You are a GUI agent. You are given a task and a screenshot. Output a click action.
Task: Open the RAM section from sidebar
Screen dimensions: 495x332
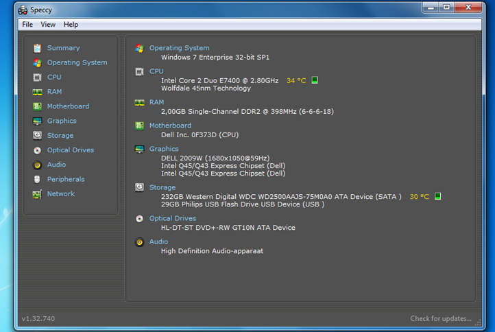pos(55,92)
